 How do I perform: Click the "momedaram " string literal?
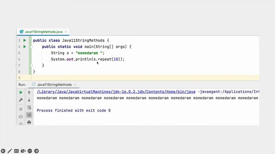[89, 53]
